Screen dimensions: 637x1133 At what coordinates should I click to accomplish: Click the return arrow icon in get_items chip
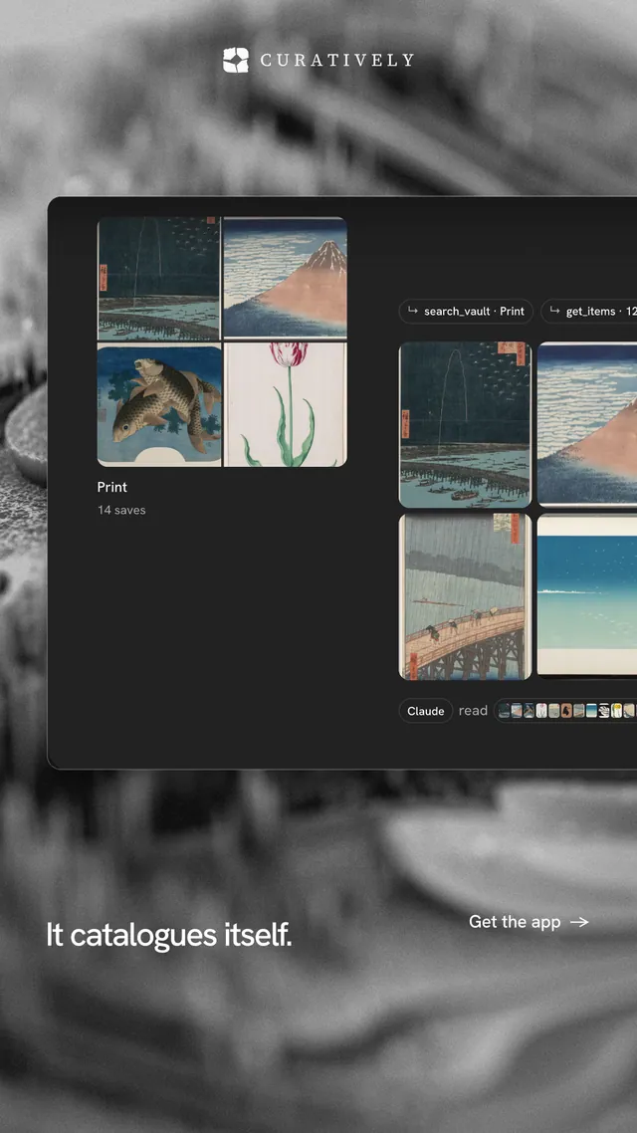(554, 311)
